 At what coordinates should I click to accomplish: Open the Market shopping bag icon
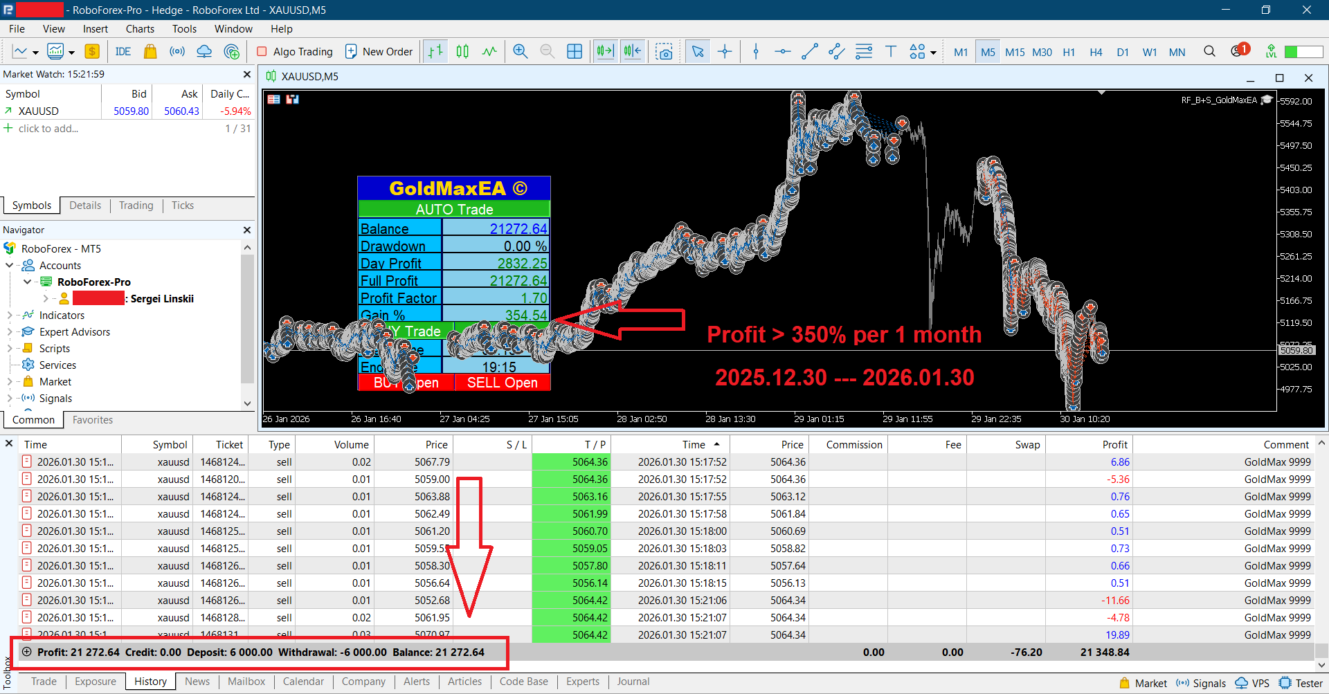click(150, 51)
